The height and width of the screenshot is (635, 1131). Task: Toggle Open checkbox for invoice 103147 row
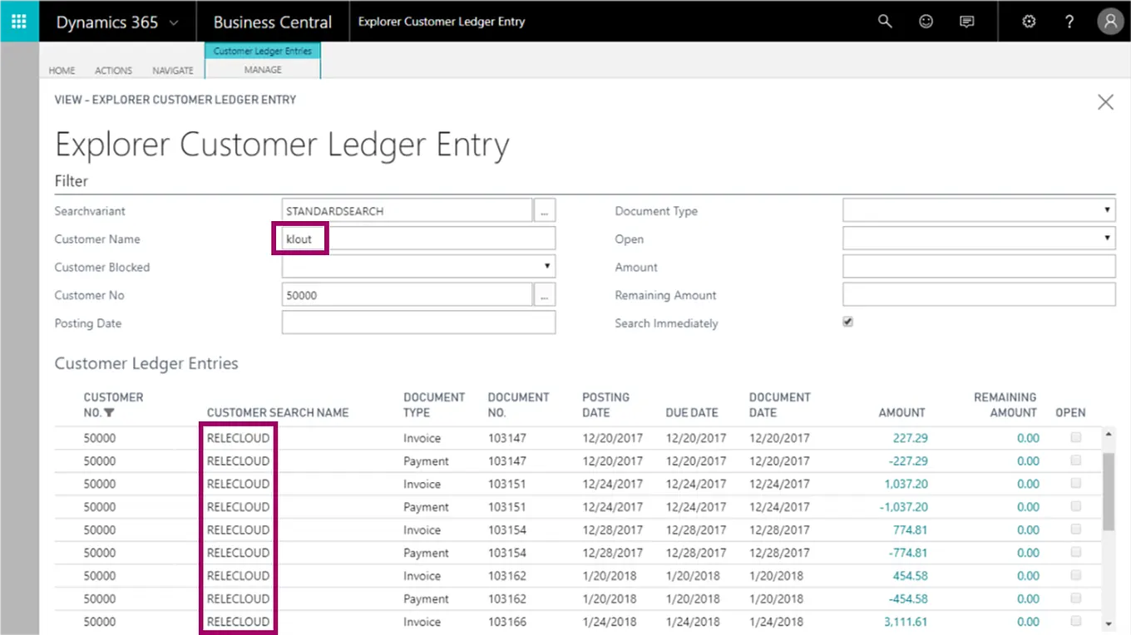[x=1076, y=437]
